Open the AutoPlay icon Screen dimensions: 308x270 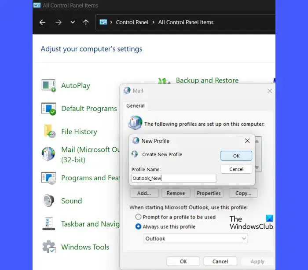point(48,86)
